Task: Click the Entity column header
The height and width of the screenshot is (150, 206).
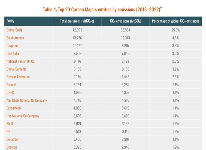Action: [x=11, y=21]
